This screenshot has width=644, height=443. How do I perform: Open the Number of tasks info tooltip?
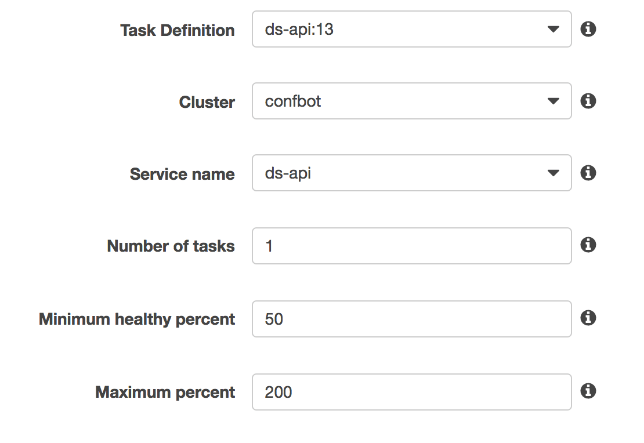pyautogui.click(x=588, y=245)
